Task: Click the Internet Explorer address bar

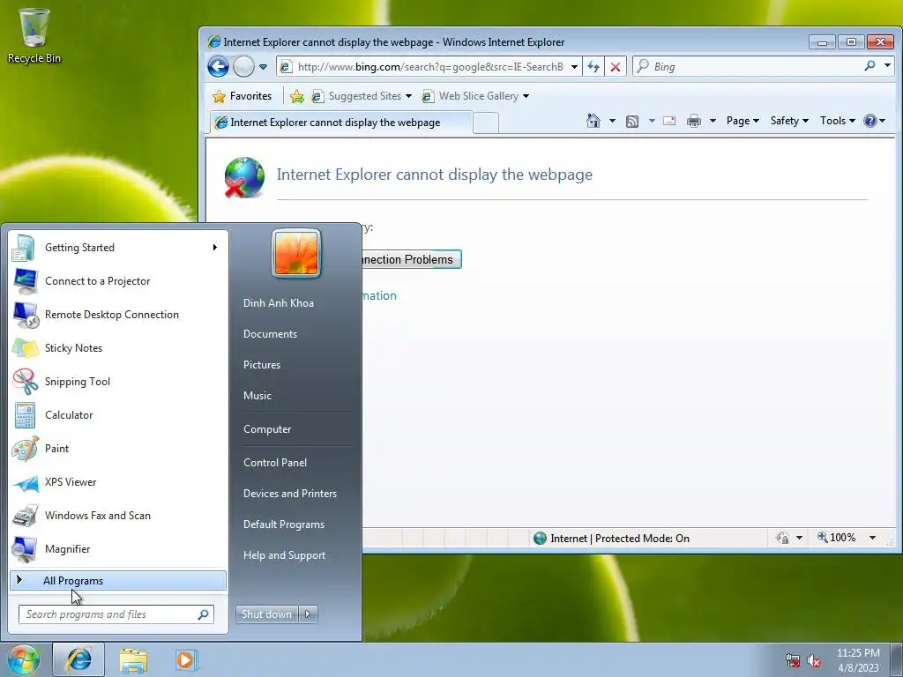Action: tap(429, 67)
